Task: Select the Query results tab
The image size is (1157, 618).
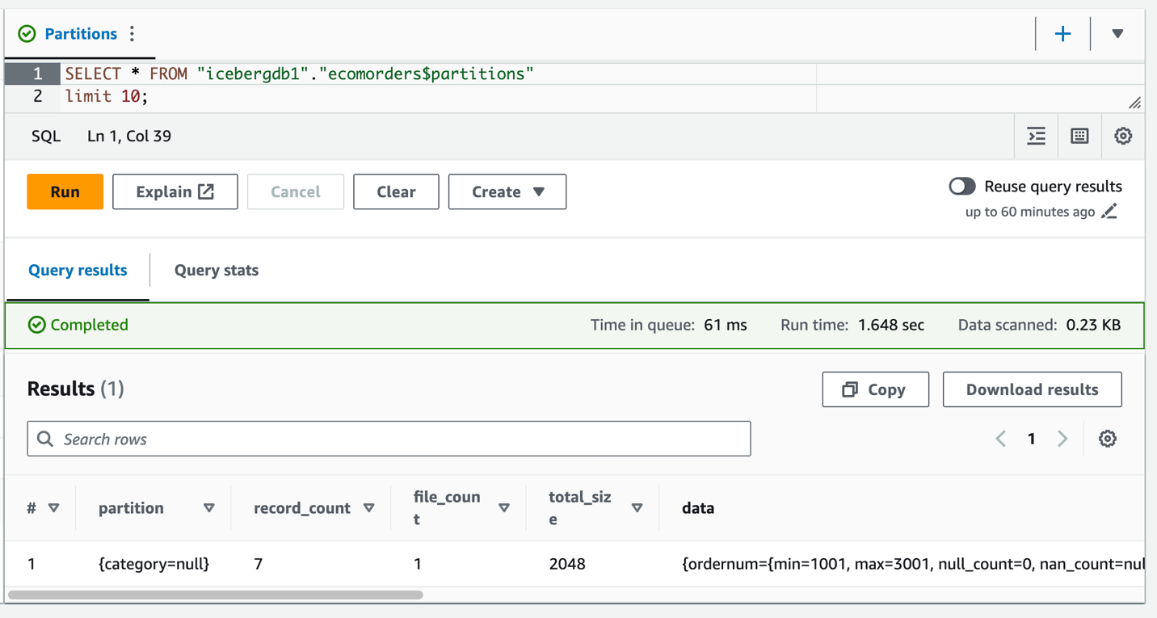Action: point(78,271)
